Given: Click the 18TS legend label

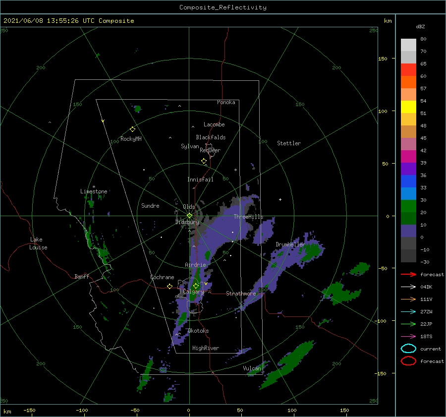Looking at the screenshot, I should click(426, 337).
